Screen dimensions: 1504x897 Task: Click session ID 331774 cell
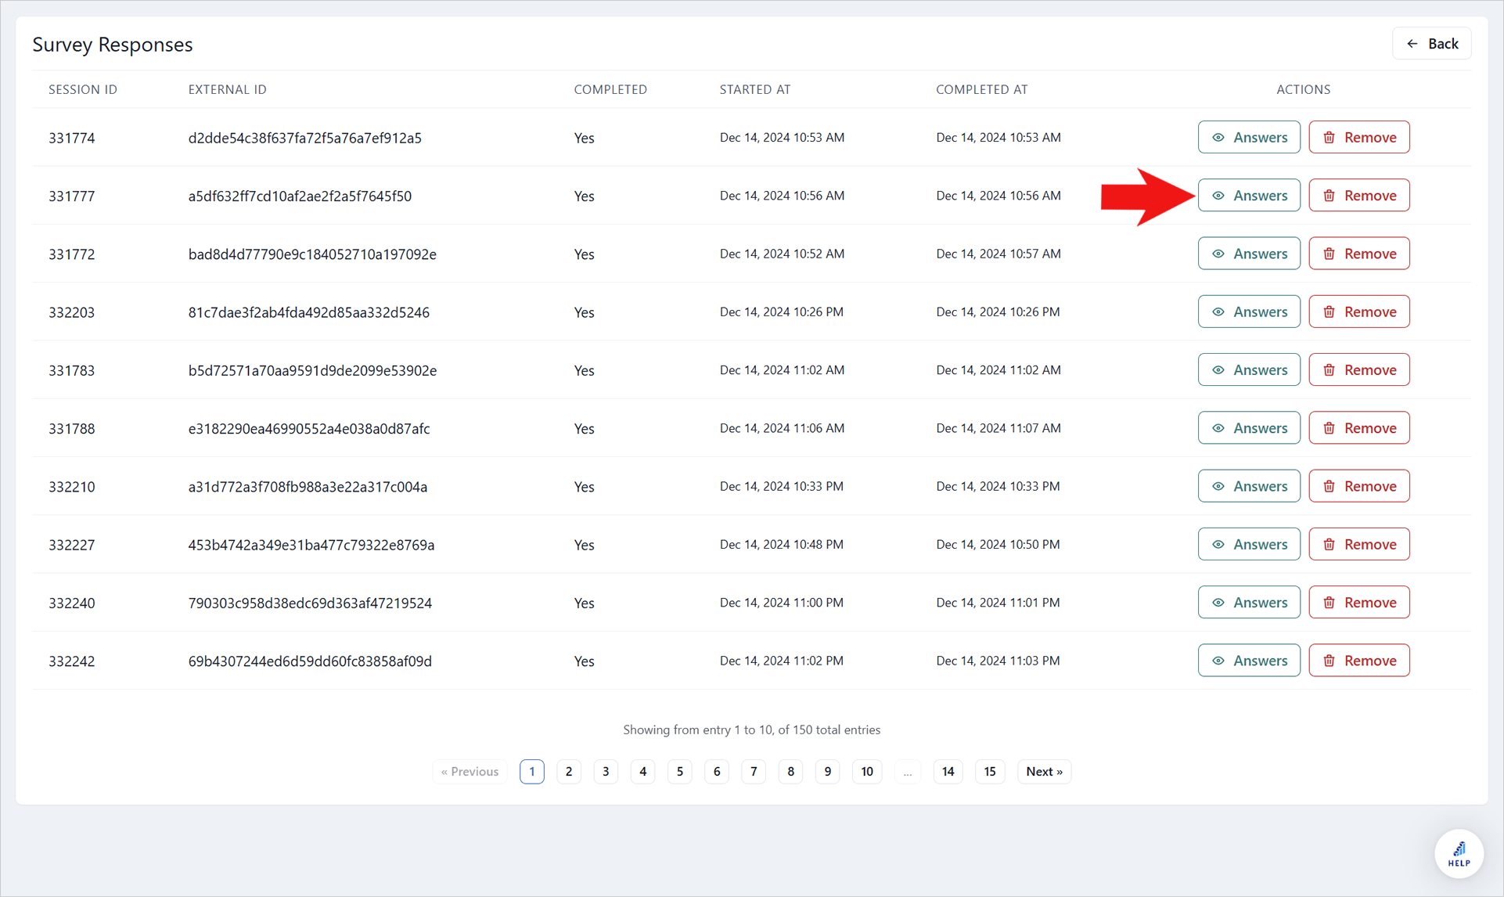pyautogui.click(x=72, y=138)
